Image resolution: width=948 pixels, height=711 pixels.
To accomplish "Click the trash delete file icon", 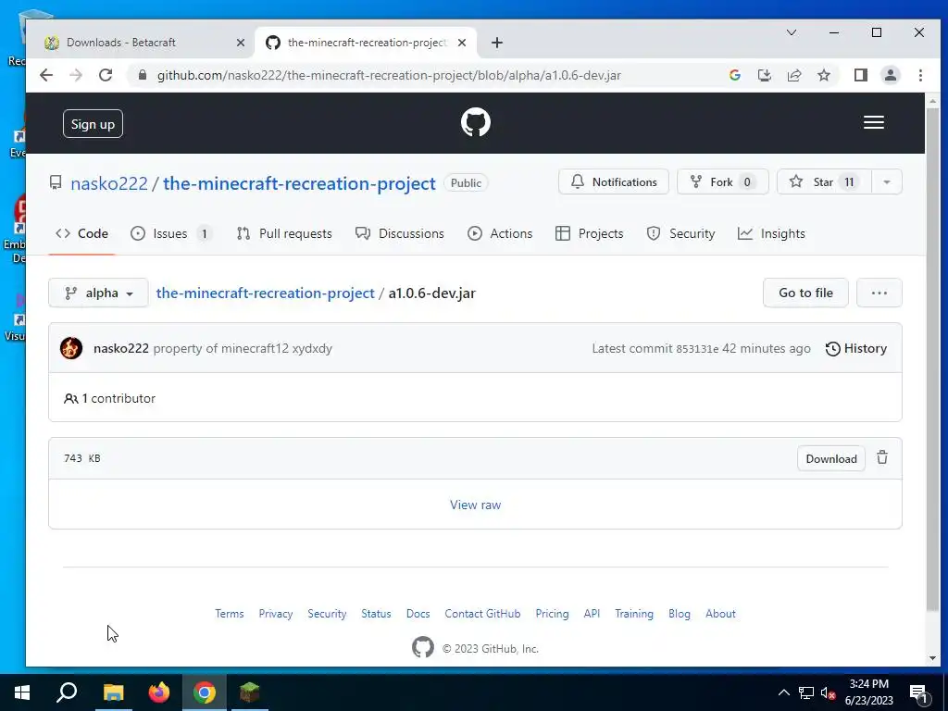I will click(x=882, y=457).
